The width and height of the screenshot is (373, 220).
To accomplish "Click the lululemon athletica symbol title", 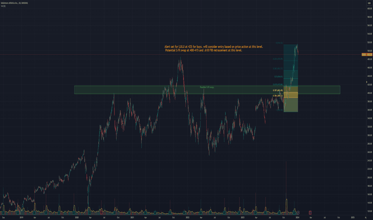I will point(14,3).
